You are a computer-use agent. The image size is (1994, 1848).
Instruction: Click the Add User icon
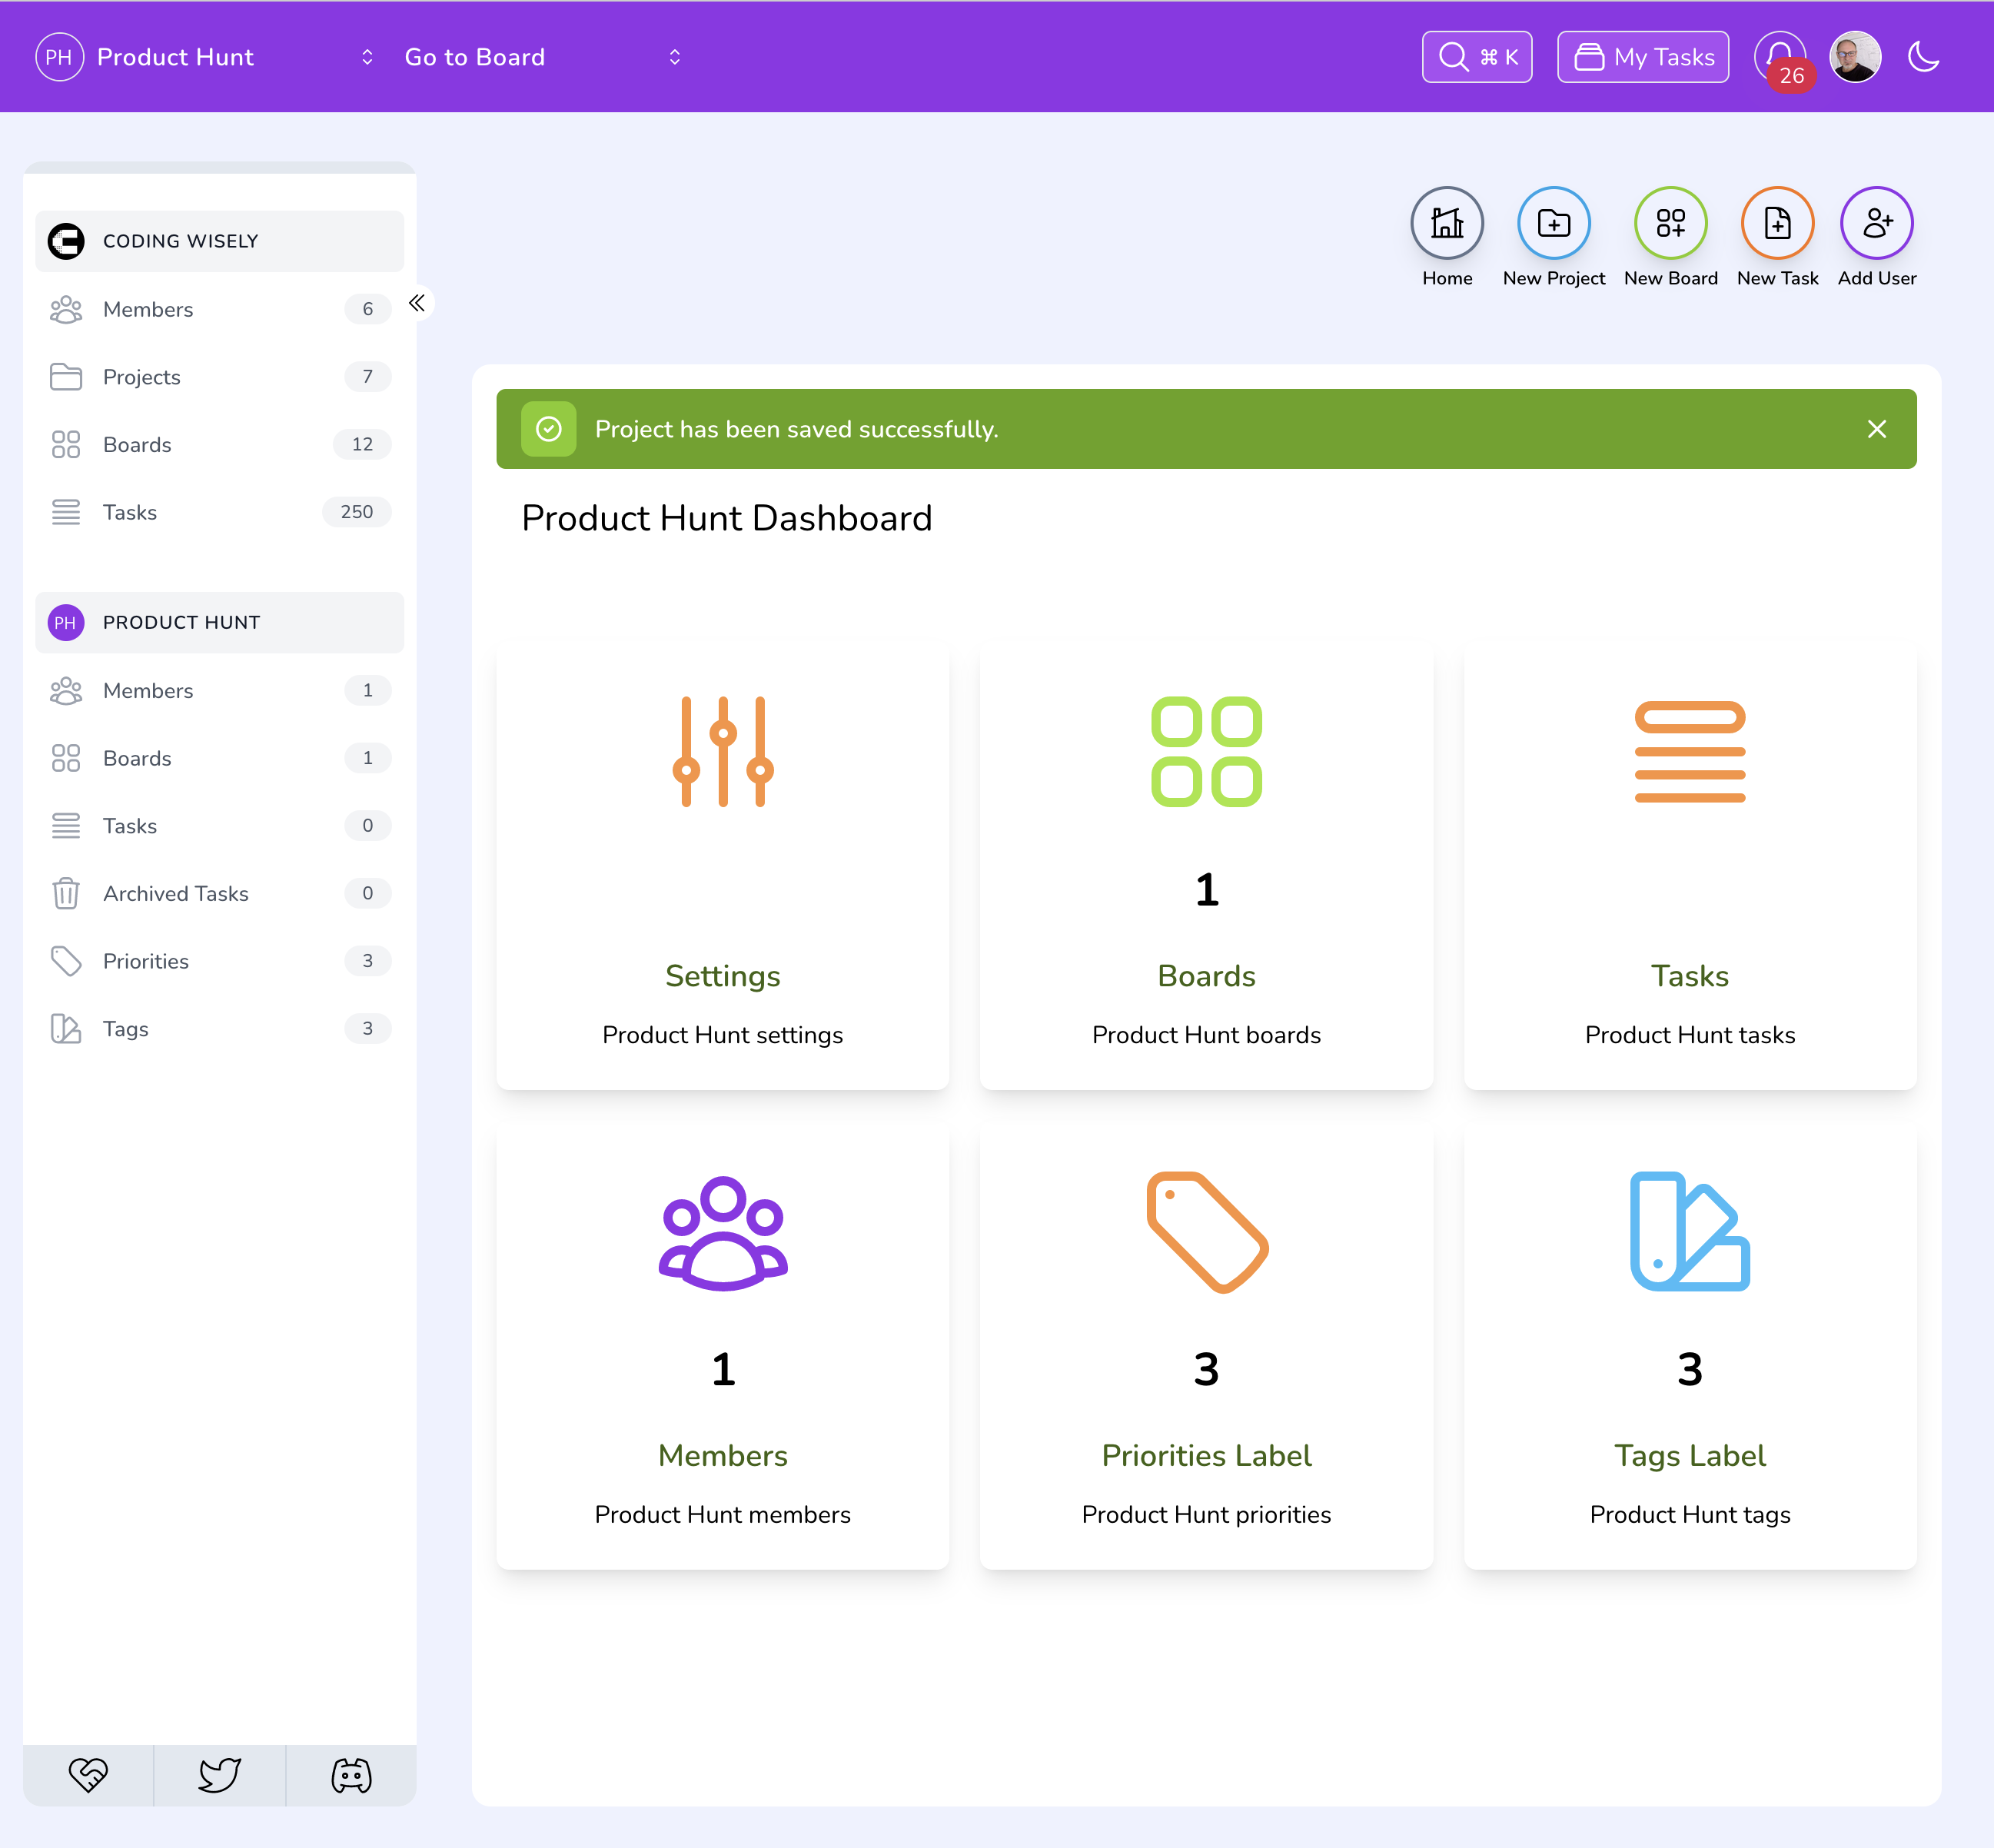(x=1876, y=223)
